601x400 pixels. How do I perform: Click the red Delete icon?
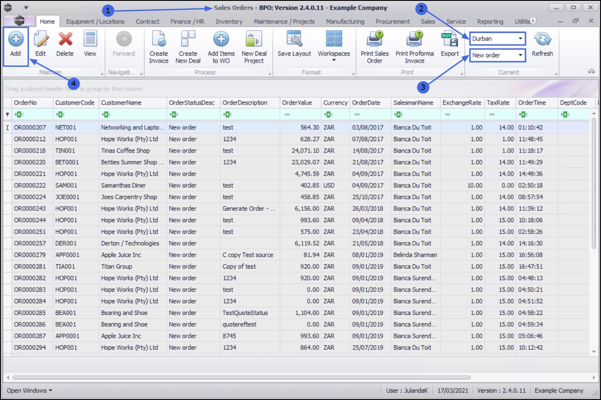click(65, 39)
